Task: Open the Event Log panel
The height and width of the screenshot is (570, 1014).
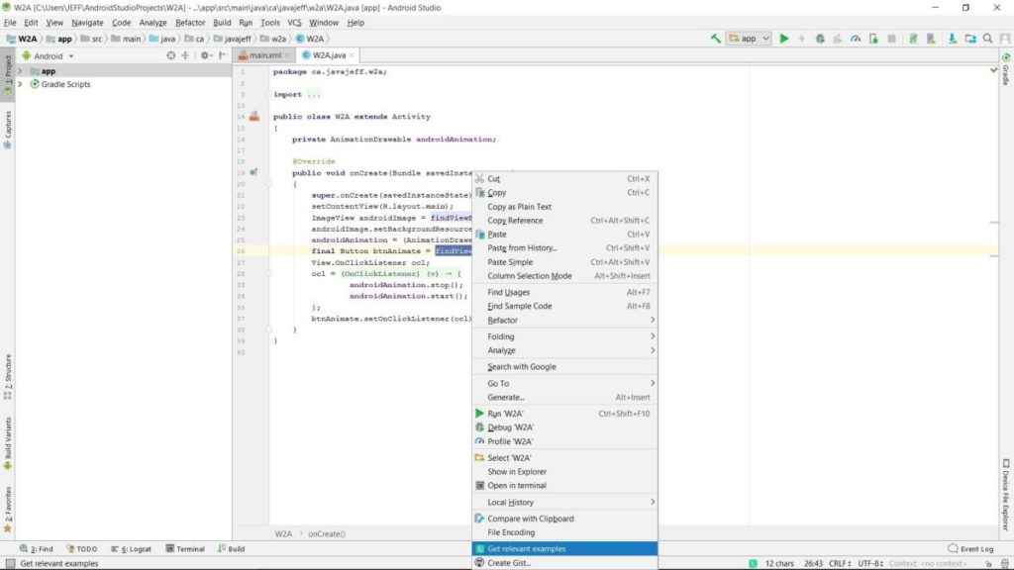Action: (970, 548)
